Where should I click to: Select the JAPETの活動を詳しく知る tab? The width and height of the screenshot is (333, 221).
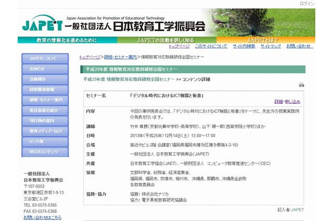[166, 40]
